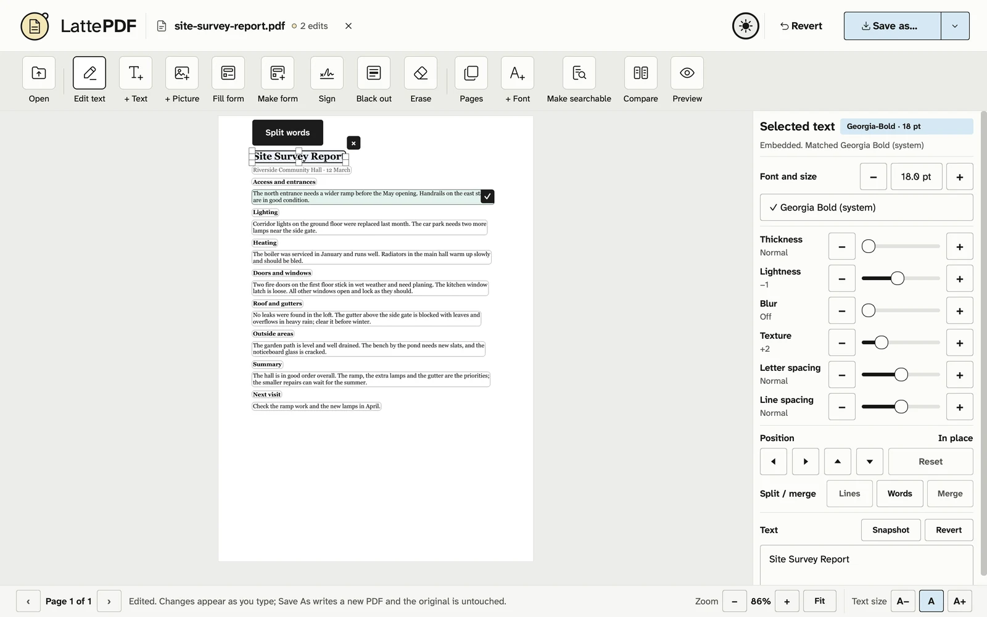This screenshot has width=987, height=617.
Task: Dismiss the Split words tooltip
Action: tap(353, 143)
